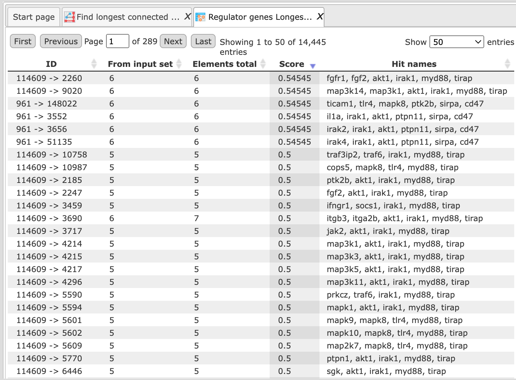Select row 114609 -> 10758
The image size is (516, 380).
[261, 155]
